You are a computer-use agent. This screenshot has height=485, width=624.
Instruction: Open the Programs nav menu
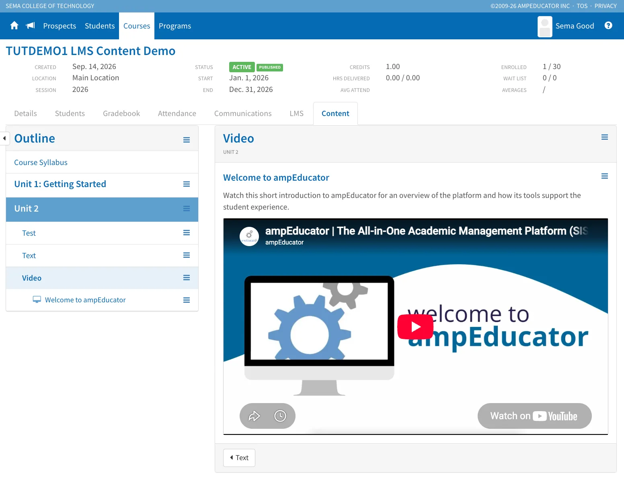point(175,26)
